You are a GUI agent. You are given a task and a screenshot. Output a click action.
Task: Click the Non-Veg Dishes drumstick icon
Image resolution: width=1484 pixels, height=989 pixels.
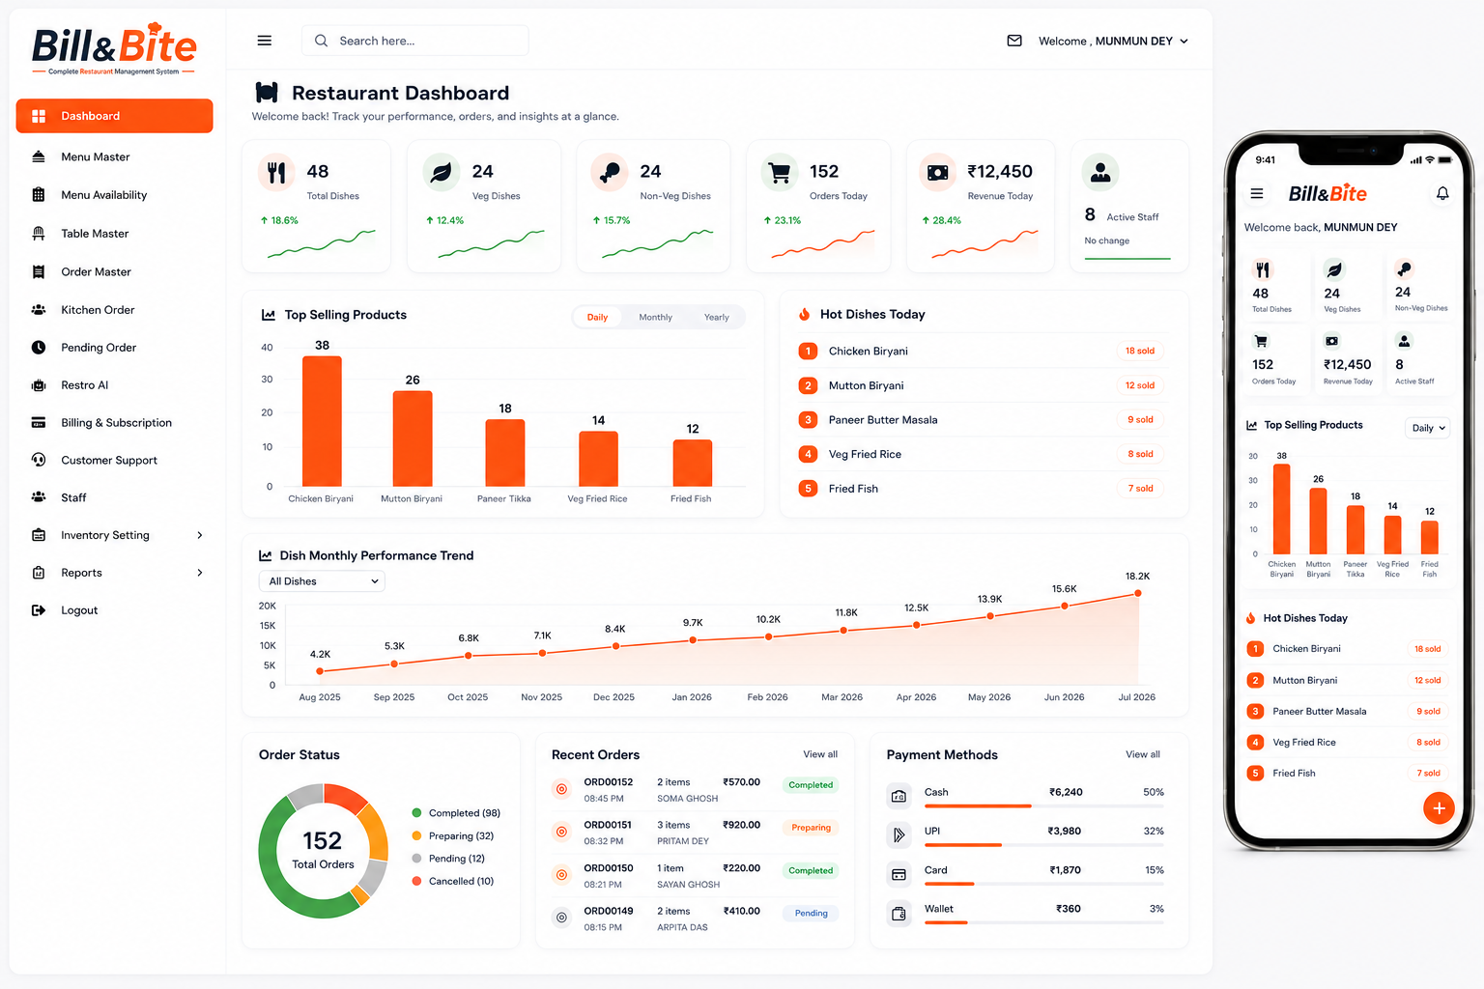(x=610, y=173)
